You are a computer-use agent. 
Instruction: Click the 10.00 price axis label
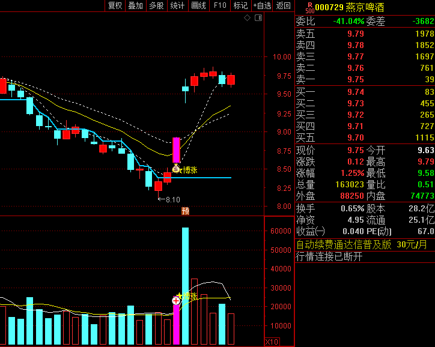282,57
